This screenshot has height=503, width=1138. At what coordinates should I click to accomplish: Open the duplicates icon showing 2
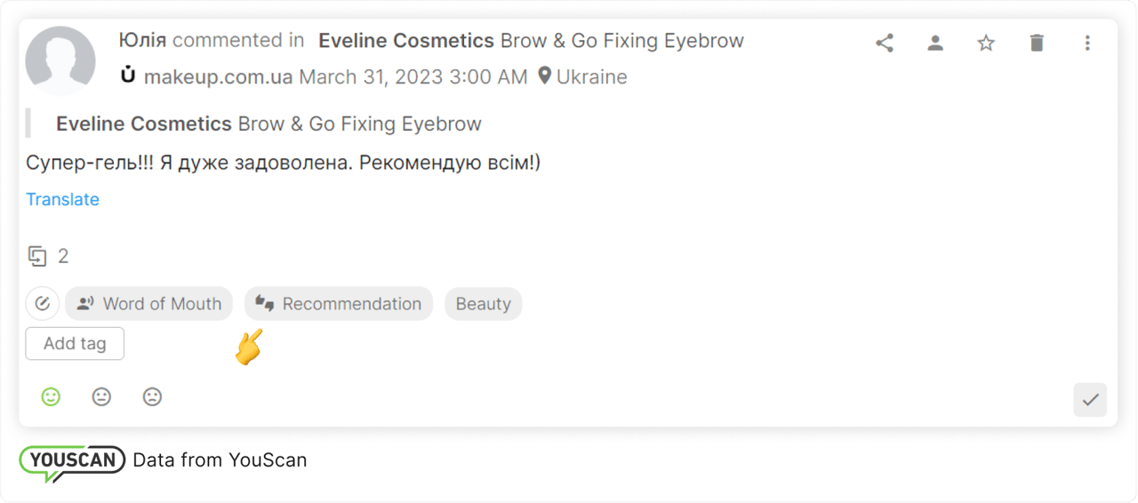pyautogui.click(x=37, y=257)
